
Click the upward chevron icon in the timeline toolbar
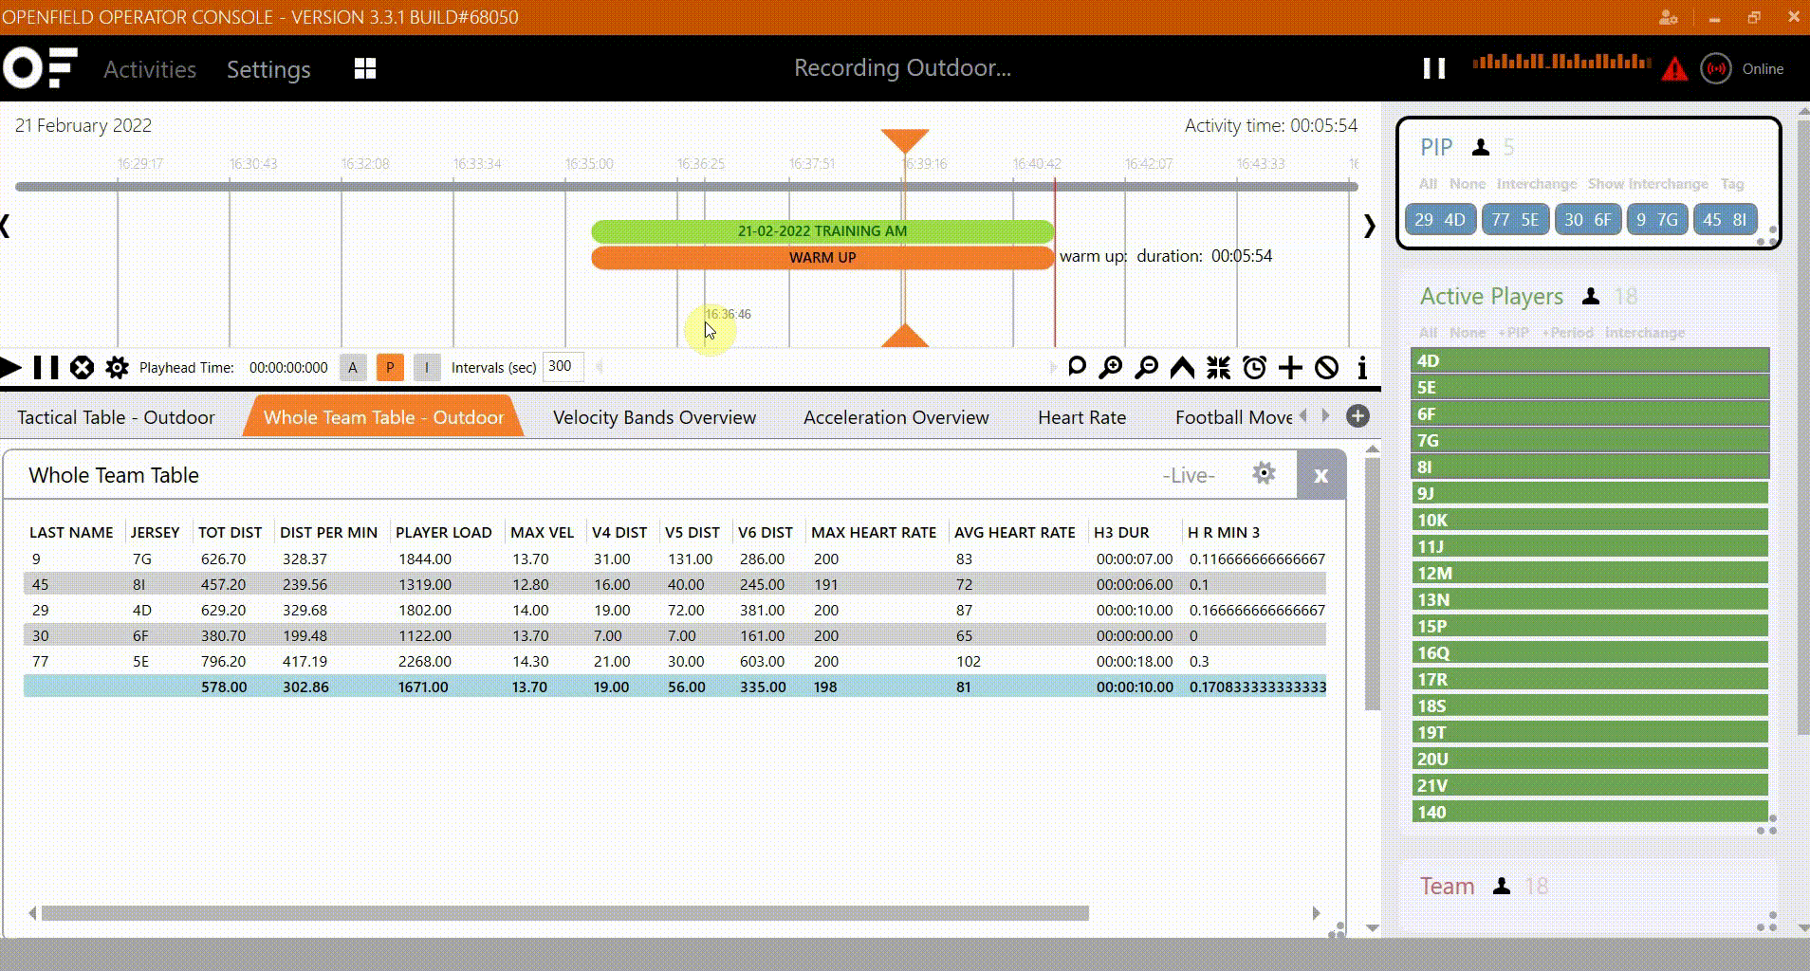coord(1182,367)
